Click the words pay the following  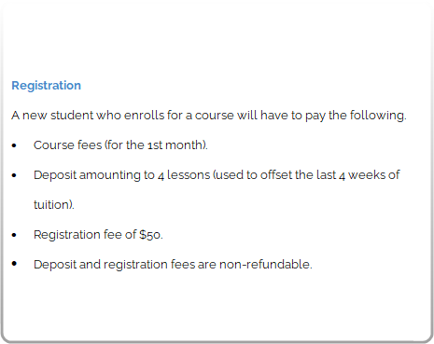355,116
